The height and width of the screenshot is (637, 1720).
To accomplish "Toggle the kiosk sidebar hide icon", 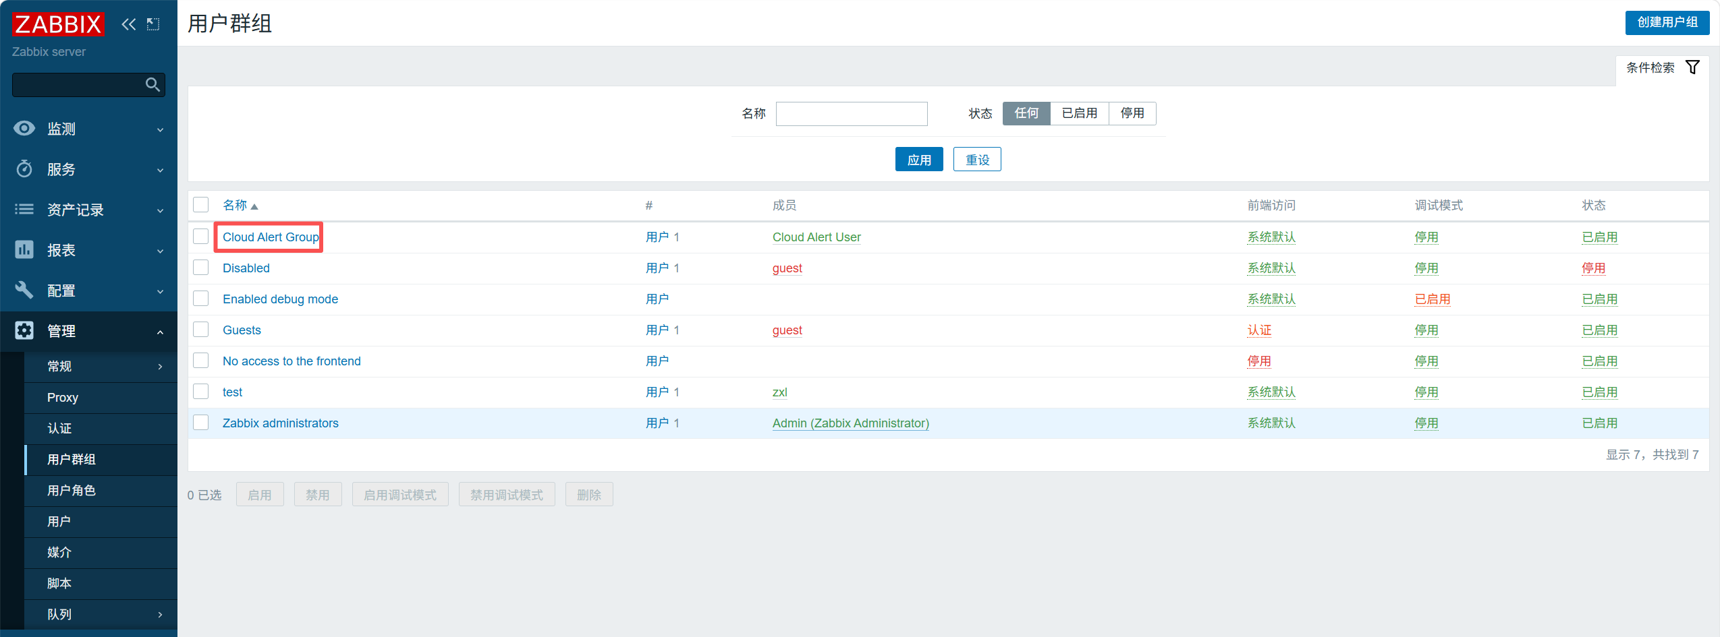I will pos(153,24).
